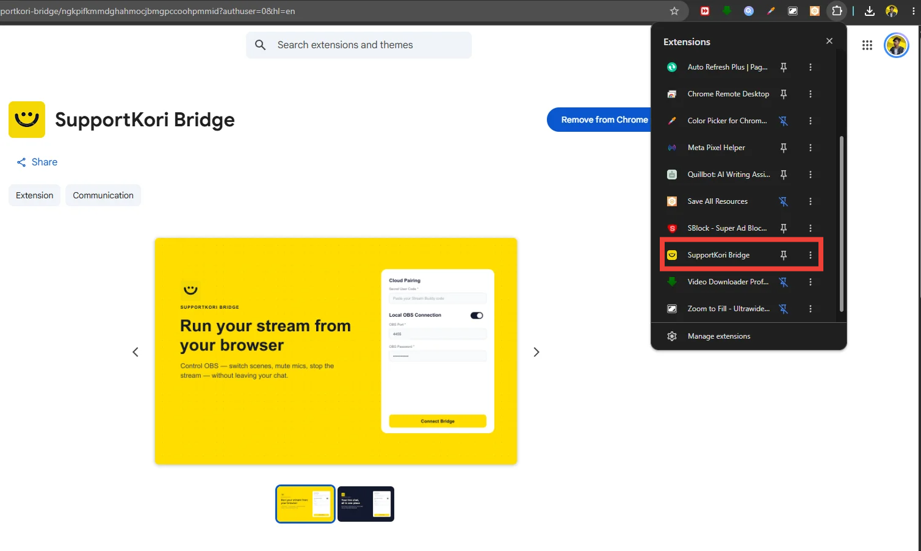Pin Auto Refresh Plus to toolbar
This screenshot has width=921, height=551.
[784, 67]
